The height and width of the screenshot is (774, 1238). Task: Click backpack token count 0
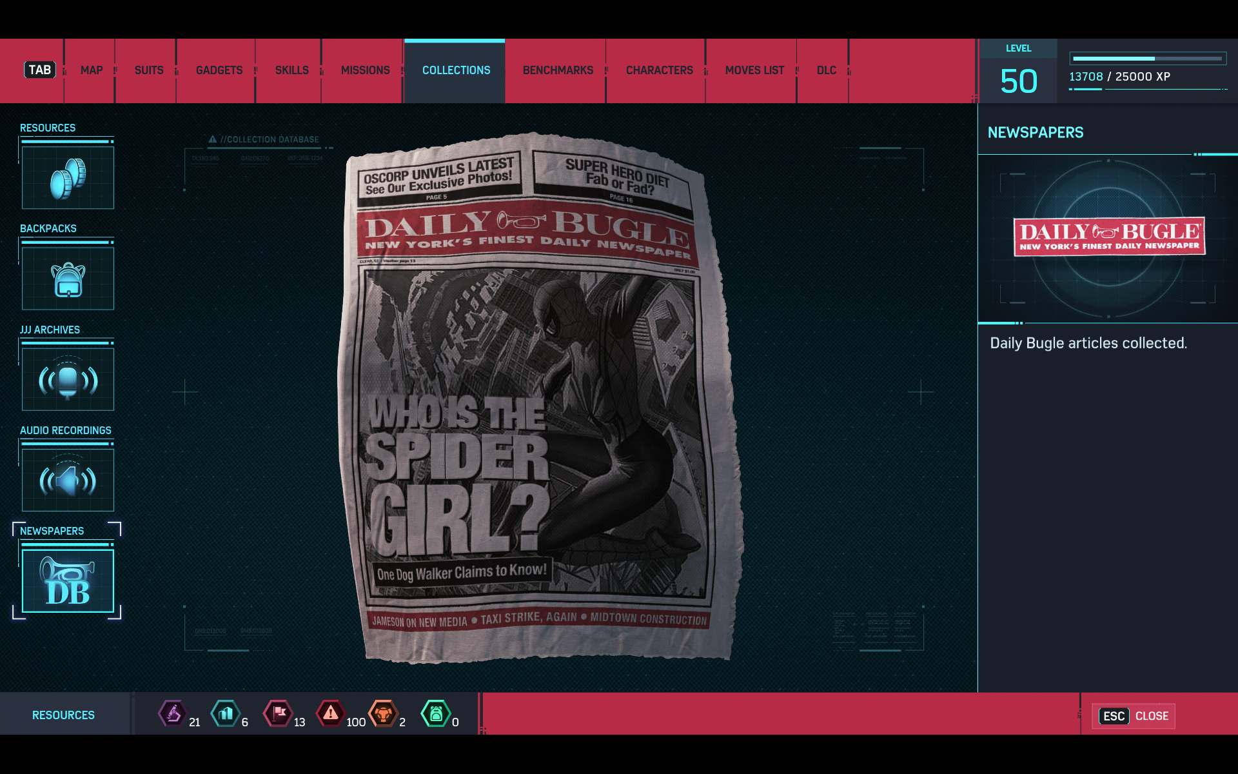pos(455,722)
